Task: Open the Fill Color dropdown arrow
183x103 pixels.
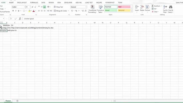Action: pos(31,11)
